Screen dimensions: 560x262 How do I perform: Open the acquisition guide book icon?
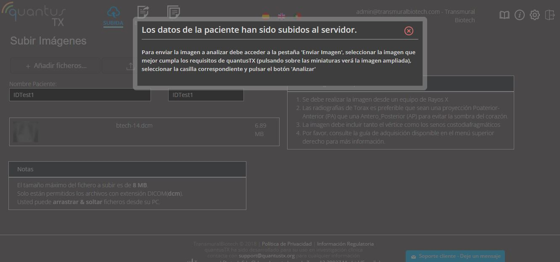[505, 15]
